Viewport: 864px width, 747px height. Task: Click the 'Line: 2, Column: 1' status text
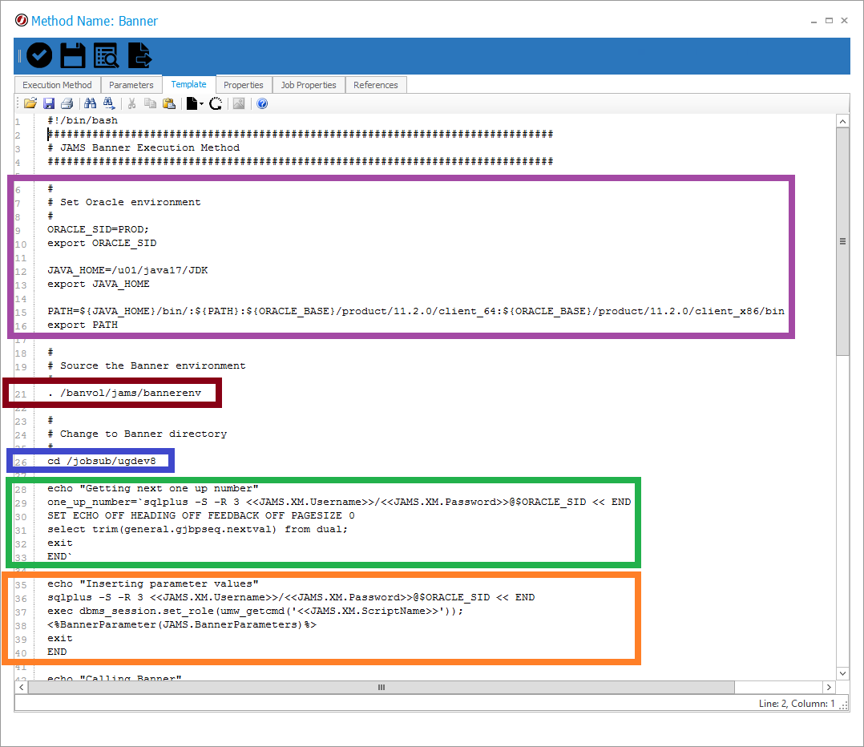(x=796, y=704)
